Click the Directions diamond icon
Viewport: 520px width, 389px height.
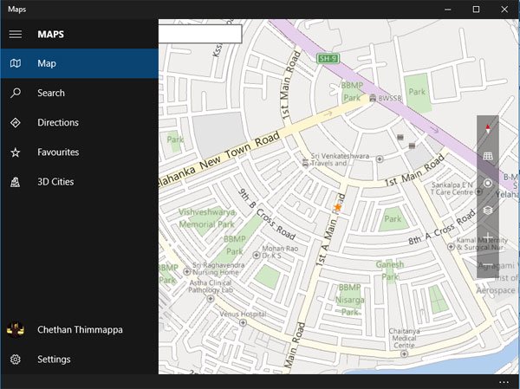click(15, 123)
